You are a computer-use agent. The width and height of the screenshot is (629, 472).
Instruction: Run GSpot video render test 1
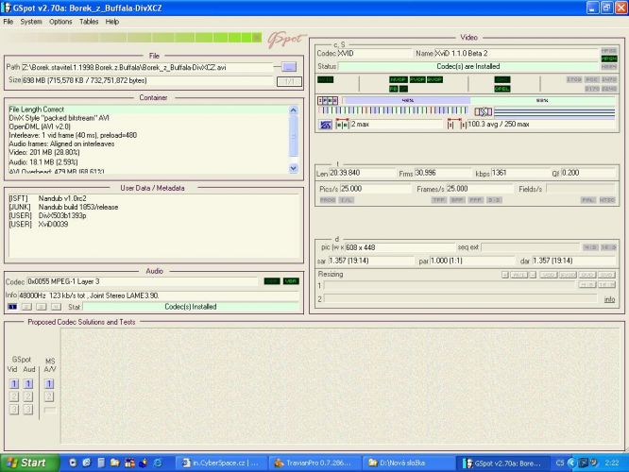pos(13,384)
